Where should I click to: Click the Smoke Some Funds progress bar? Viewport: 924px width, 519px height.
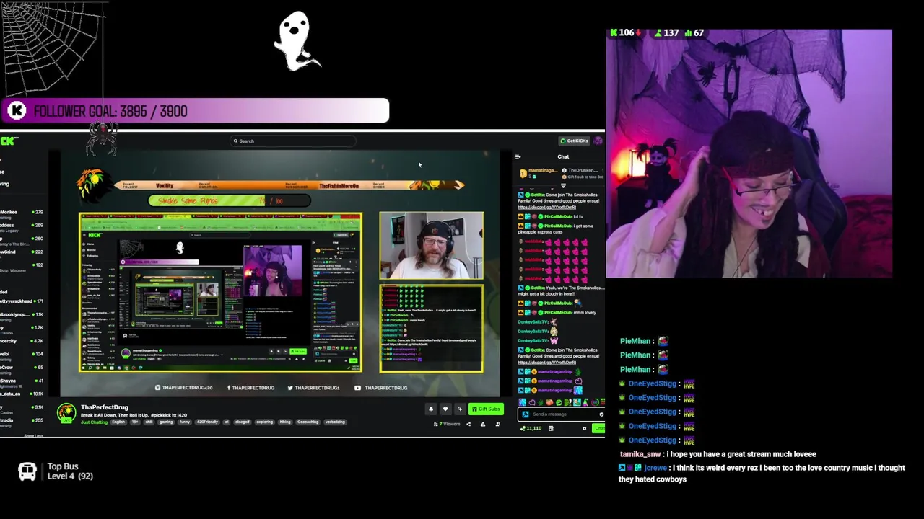coord(230,201)
